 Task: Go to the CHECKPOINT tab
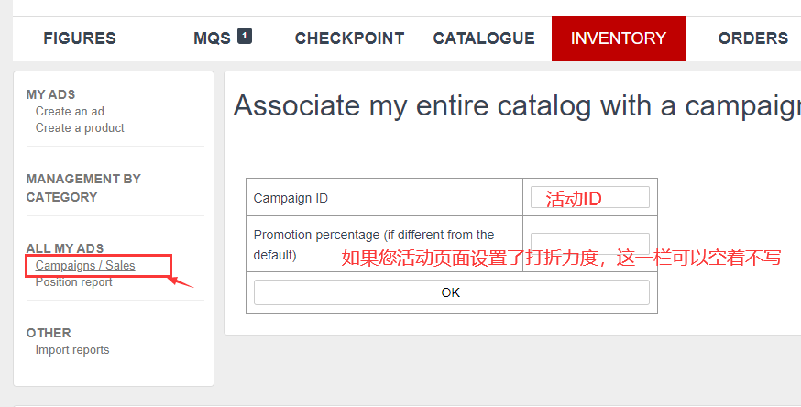coord(349,38)
